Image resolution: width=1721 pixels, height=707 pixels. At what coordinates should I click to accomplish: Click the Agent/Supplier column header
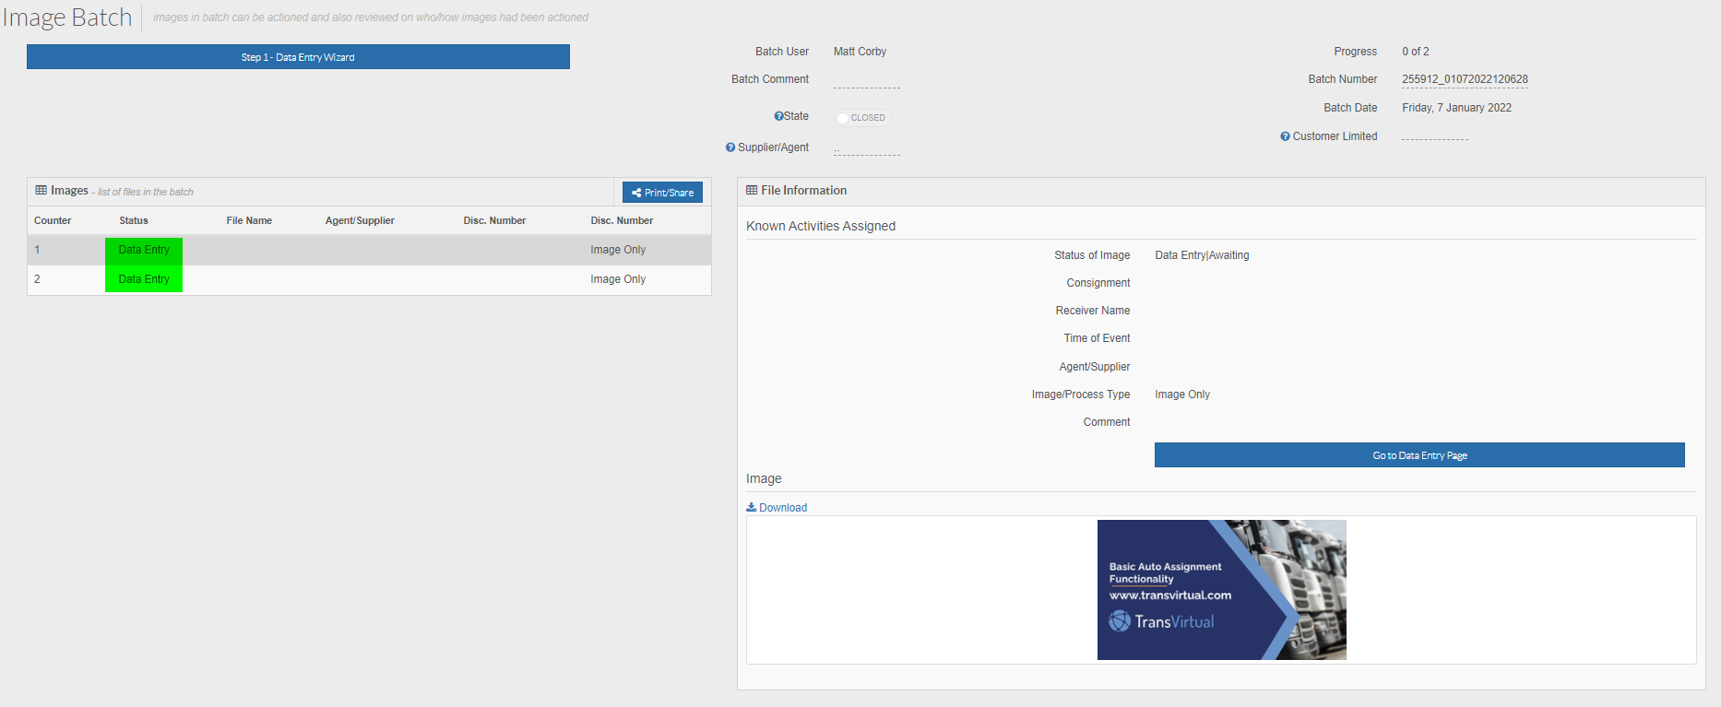point(360,220)
